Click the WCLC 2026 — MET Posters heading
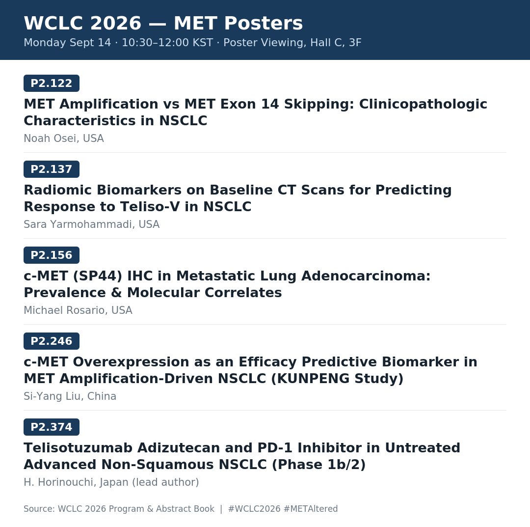Screen dimensions: 530x527 [163, 23]
